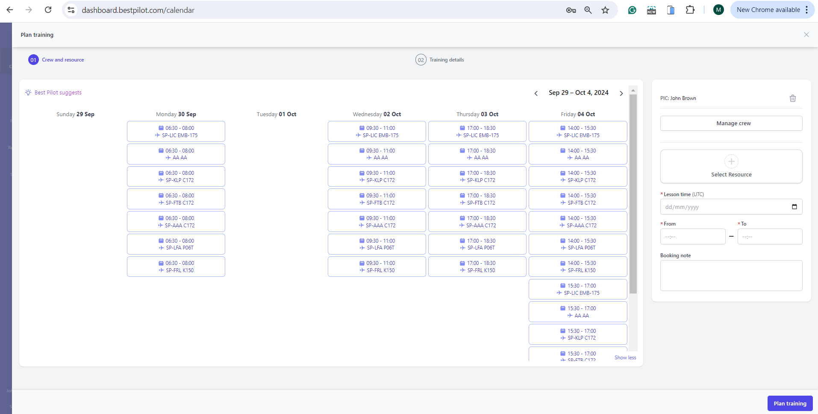Click Best Pilot suggests lightbulb icon
This screenshot has height=414, width=818.
coord(28,92)
